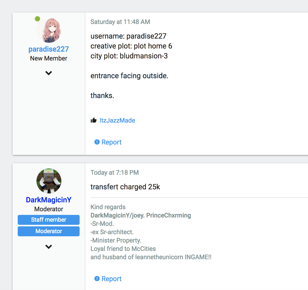Click the 'transfert charged 25k' text
This screenshot has height=290, width=308.
(x=125, y=187)
